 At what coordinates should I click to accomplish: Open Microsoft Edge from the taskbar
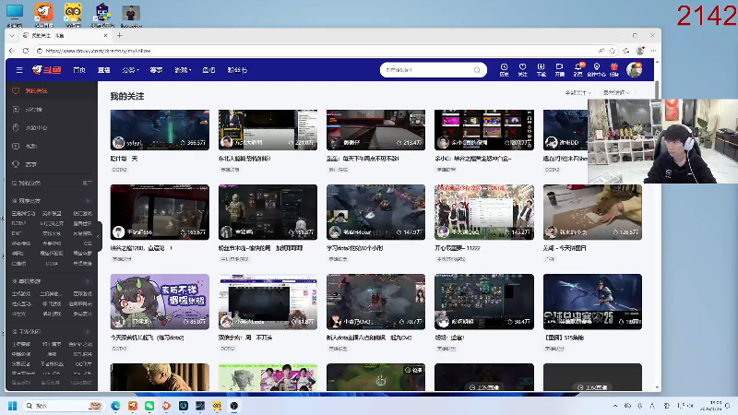[115, 406]
